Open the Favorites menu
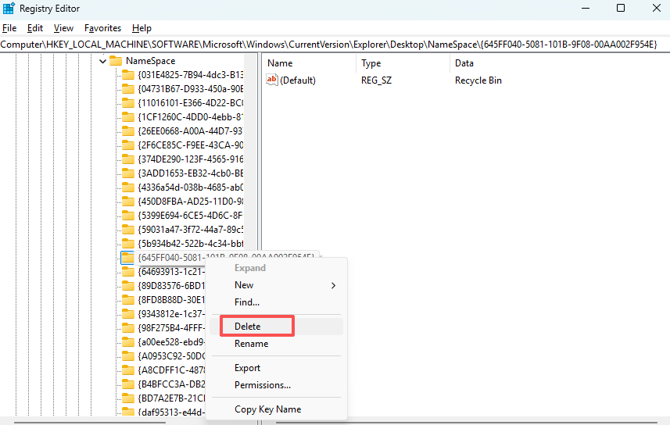This screenshot has height=425, width=670. [x=102, y=28]
